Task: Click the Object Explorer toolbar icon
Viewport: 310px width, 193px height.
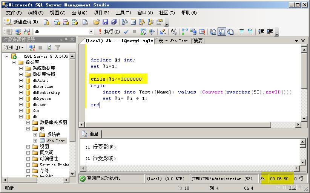Action: 142,22
